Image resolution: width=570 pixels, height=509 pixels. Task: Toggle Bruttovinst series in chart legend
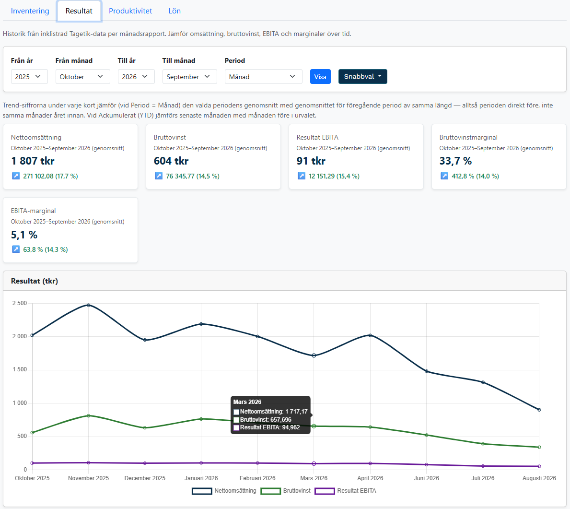point(286,491)
